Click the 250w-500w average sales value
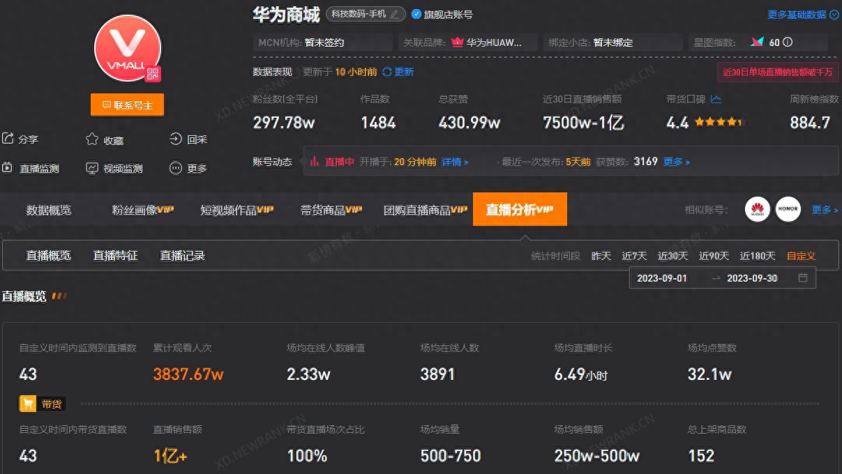Screen dimensions: 842x474 tap(597, 456)
